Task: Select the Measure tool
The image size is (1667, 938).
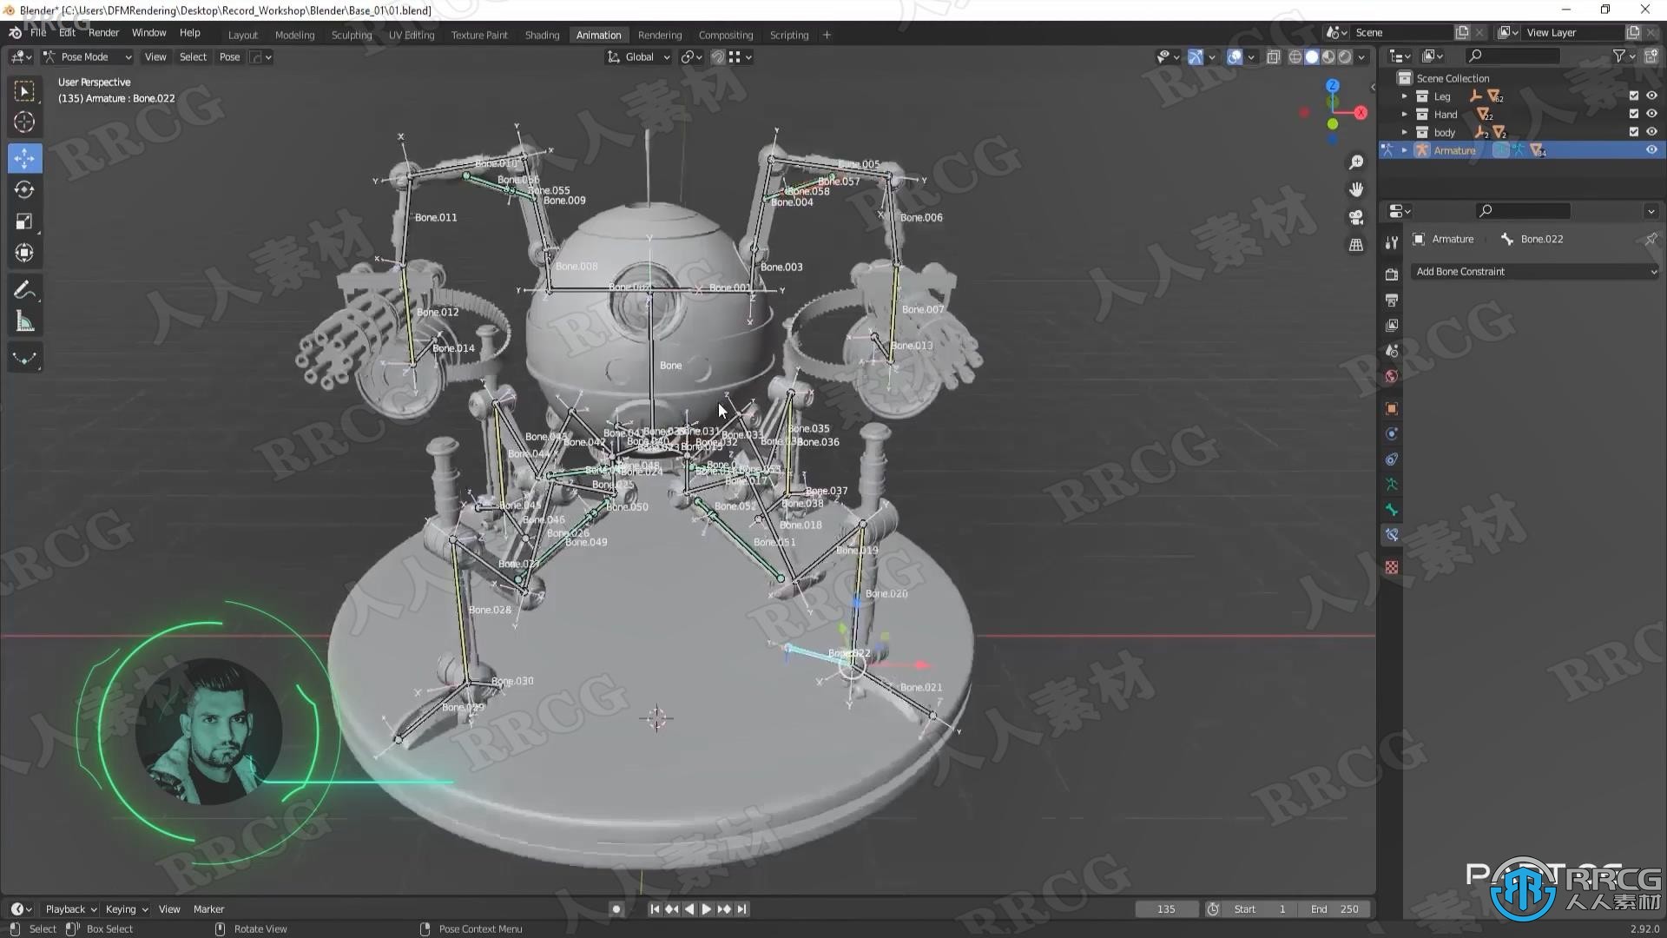Action: tap(24, 322)
